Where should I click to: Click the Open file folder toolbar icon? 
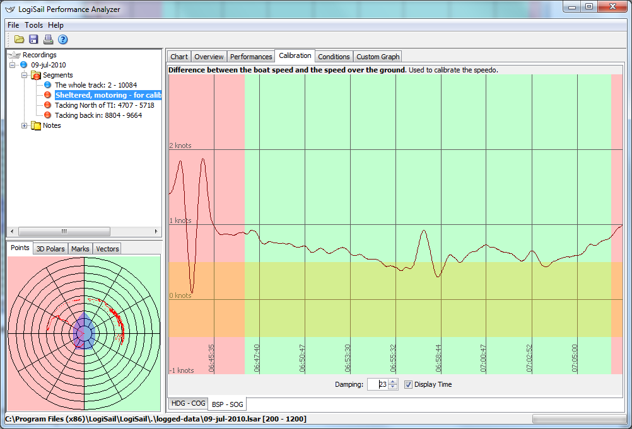pyautogui.click(x=20, y=40)
